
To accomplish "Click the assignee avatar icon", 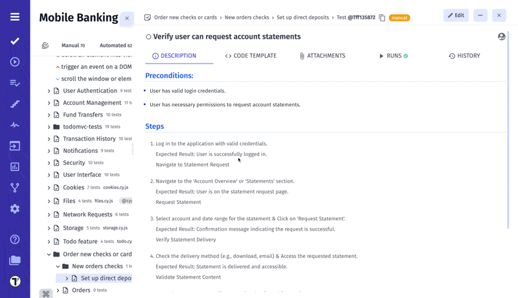I will tap(501, 37).
